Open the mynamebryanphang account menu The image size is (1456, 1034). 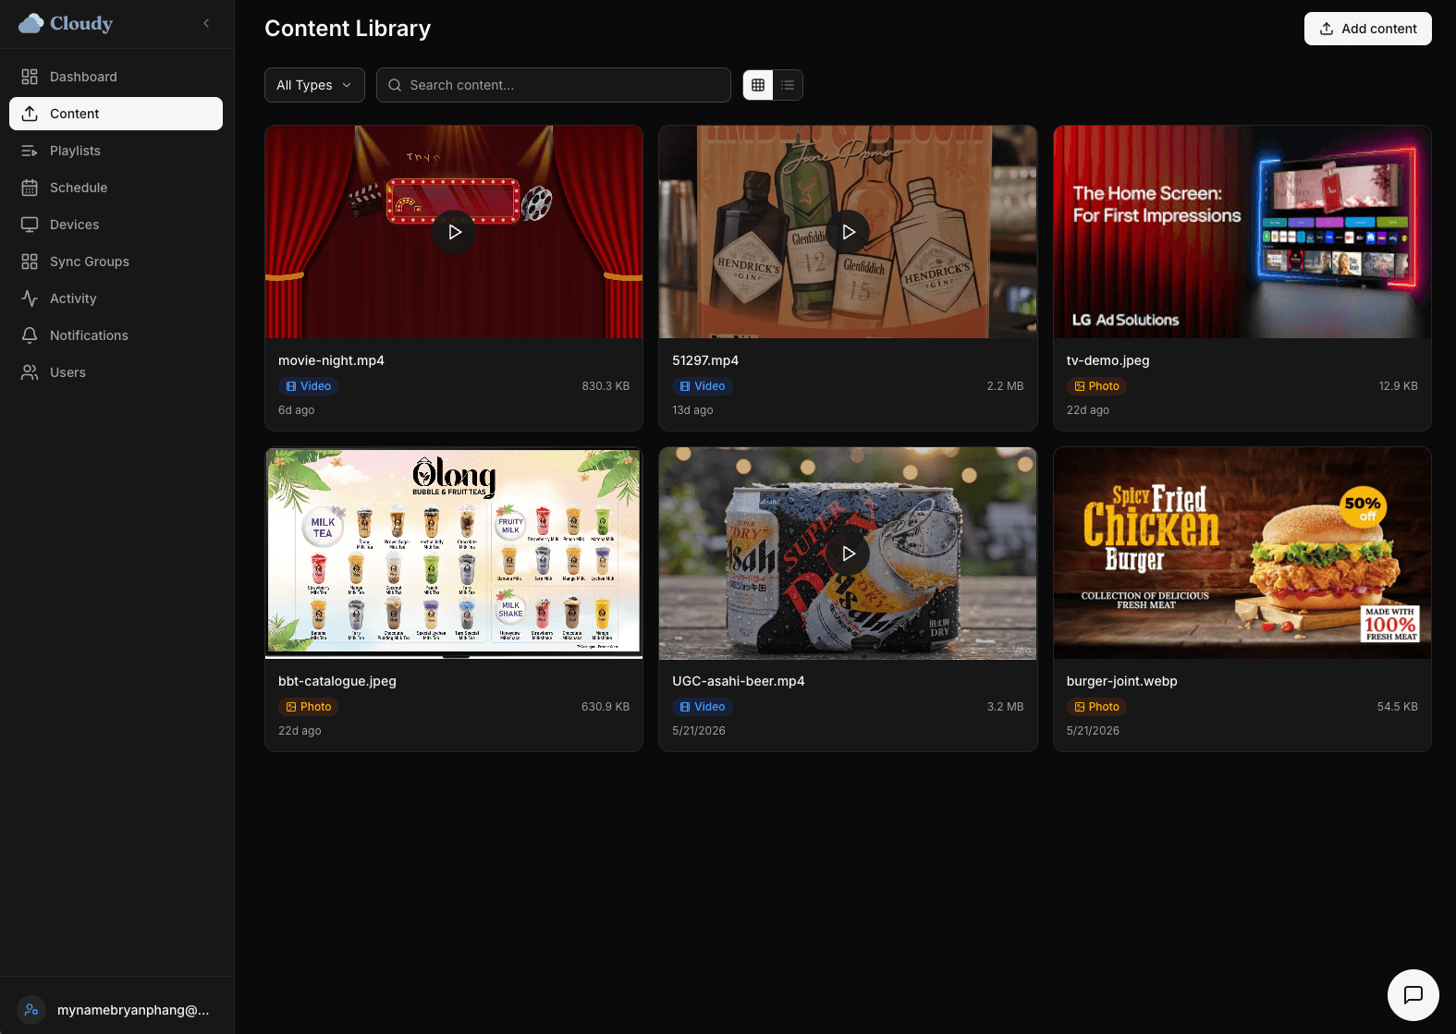(x=116, y=1010)
